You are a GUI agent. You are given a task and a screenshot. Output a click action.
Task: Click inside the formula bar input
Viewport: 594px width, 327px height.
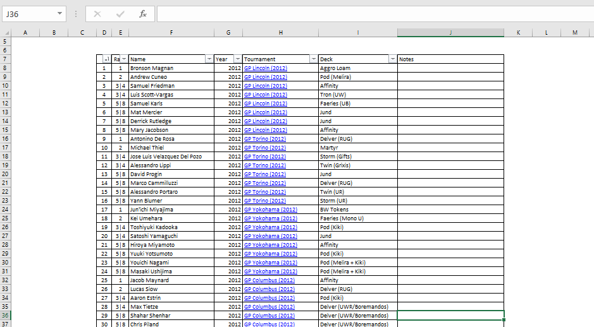click(x=373, y=14)
